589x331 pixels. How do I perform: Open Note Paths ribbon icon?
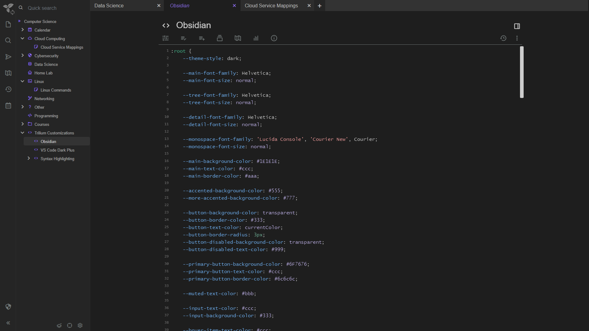click(220, 38)
